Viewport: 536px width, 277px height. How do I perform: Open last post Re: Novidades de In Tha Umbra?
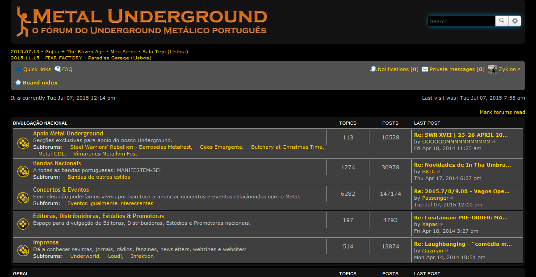click(x=462, y=165)
